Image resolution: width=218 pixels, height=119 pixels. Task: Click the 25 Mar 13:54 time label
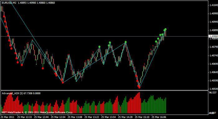click(x=109, y=117)
